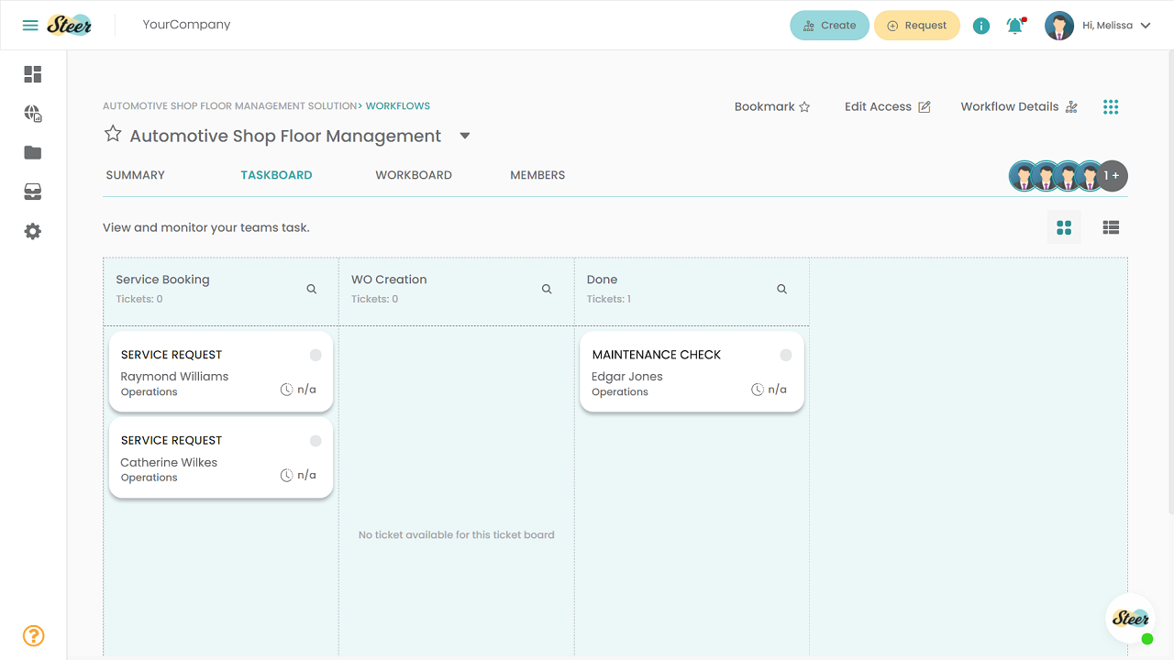Click the globe icon in left sidebar
The height and width of the screenshot is (660, 1174).
click(33, 114)
